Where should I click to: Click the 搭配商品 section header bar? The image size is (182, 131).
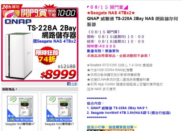[x=40, y=89]
